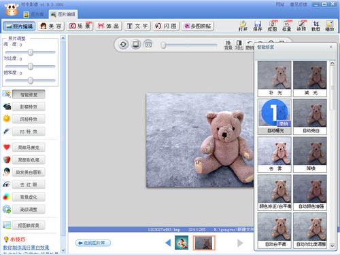
Task: Click the 缩放 resize icon
Action: [330, 26]
